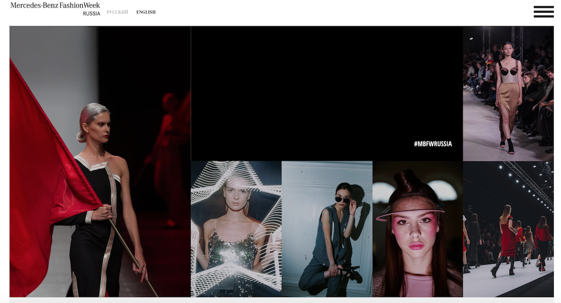Screen dimensions: 561x303
Task: Open the runway photo with gold skirt model
Action: [x=508, y=94]
